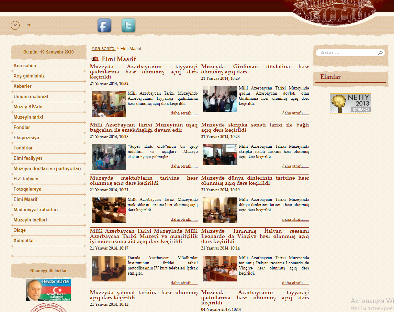Open the Elmi fəaliyyət menu item
394x314 pixels.
(28, 158)
